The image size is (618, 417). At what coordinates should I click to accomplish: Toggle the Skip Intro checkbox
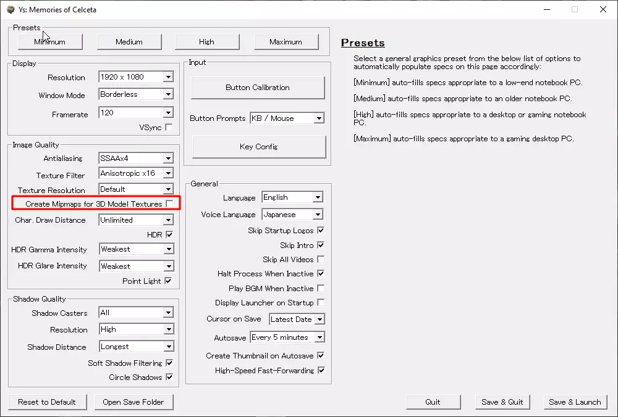click(321, 245)
